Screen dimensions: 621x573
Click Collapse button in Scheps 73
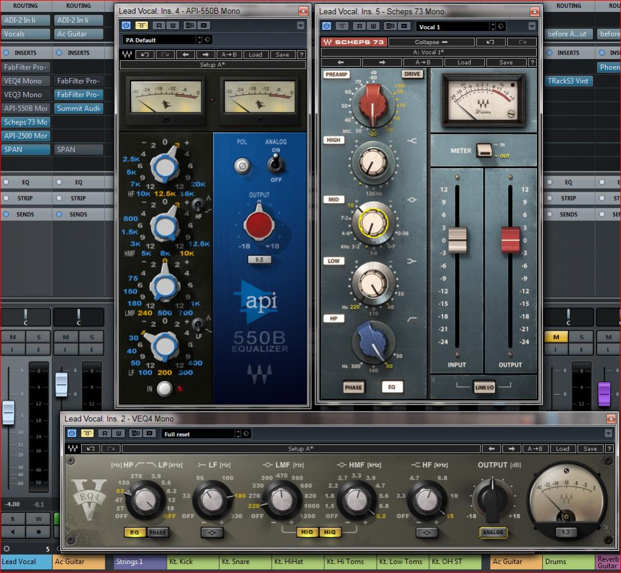pyautogui.click(x=431, y=42)
